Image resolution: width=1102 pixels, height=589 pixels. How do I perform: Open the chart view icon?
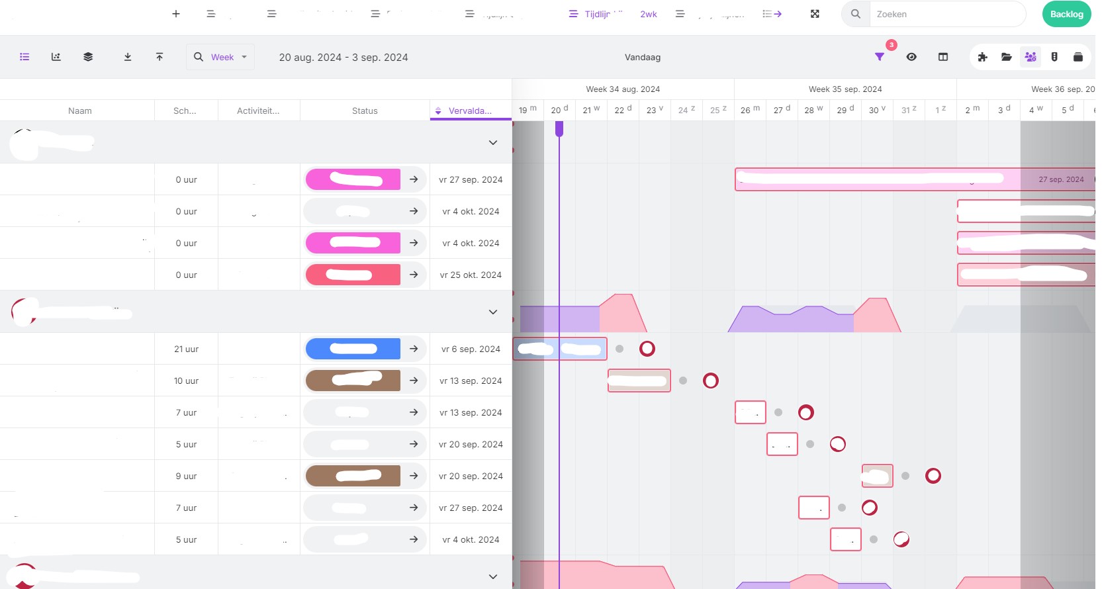point(56,57)
